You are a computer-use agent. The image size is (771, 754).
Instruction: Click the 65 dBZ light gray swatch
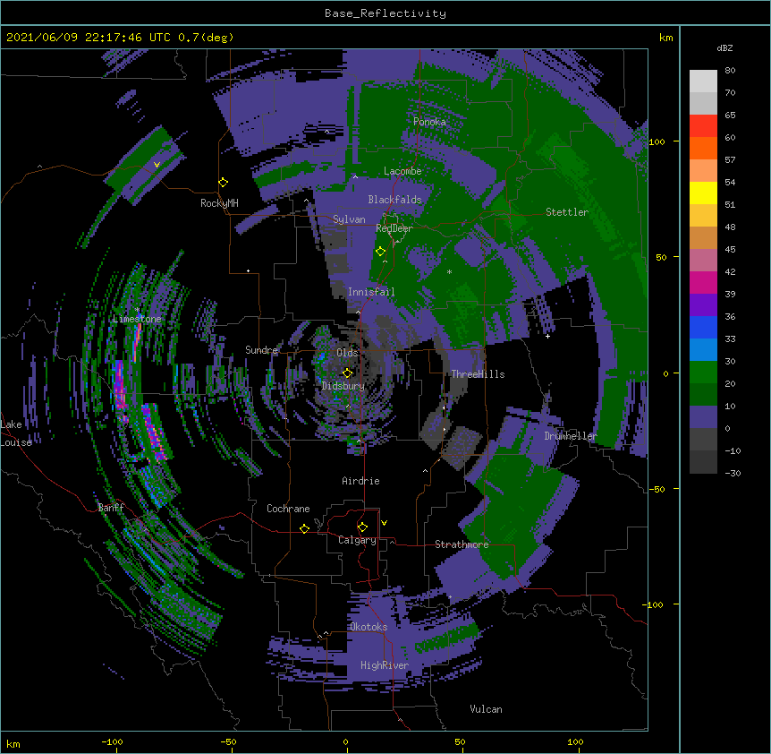pos(703,103)
